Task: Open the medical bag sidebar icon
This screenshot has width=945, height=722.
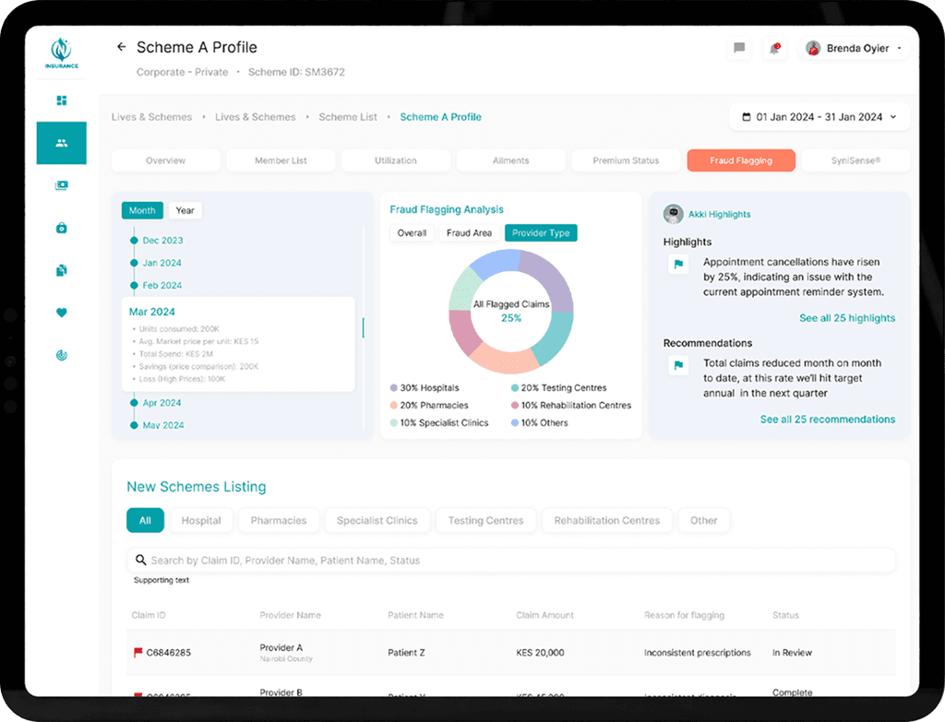Action: click(62, 228)
